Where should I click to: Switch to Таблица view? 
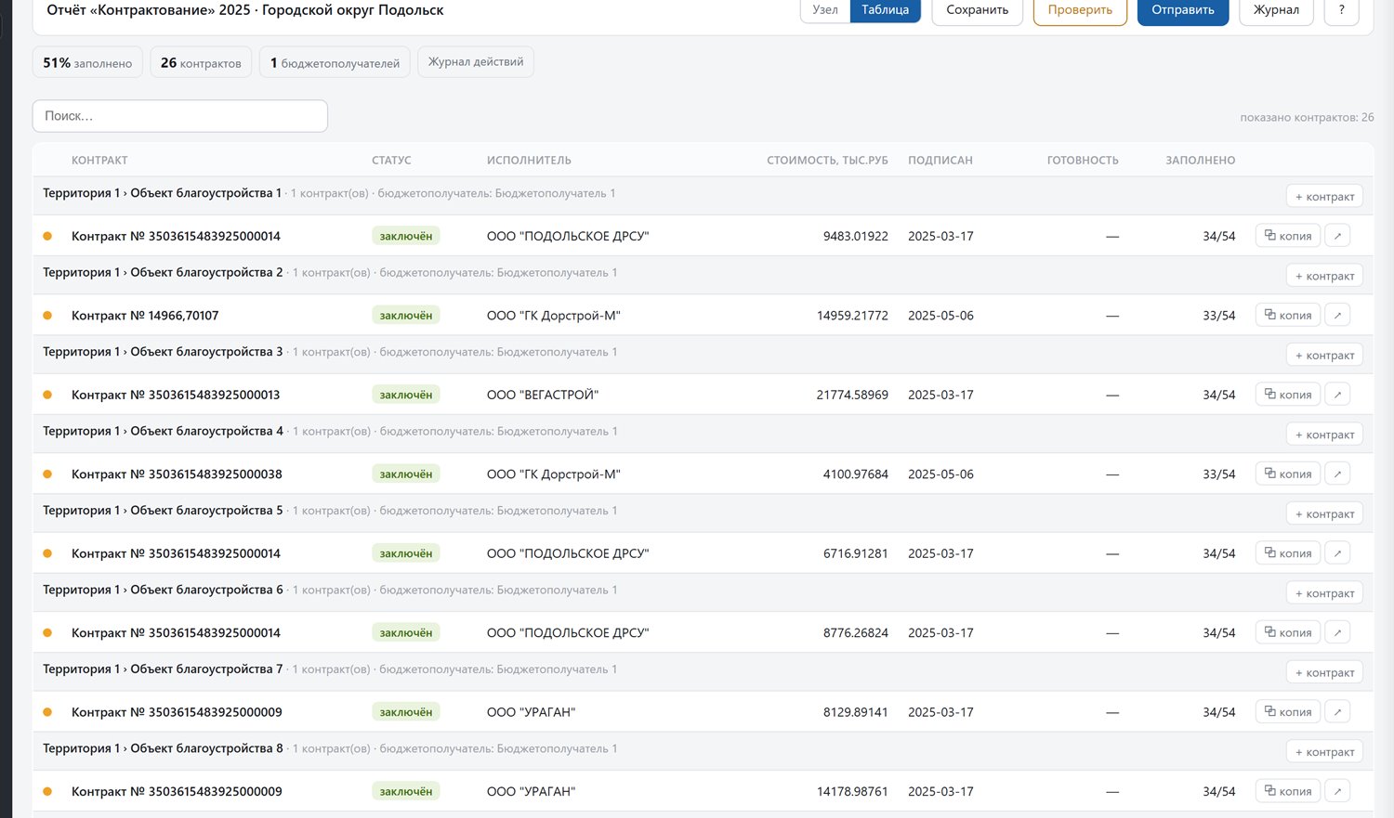[x=885, y=10]
